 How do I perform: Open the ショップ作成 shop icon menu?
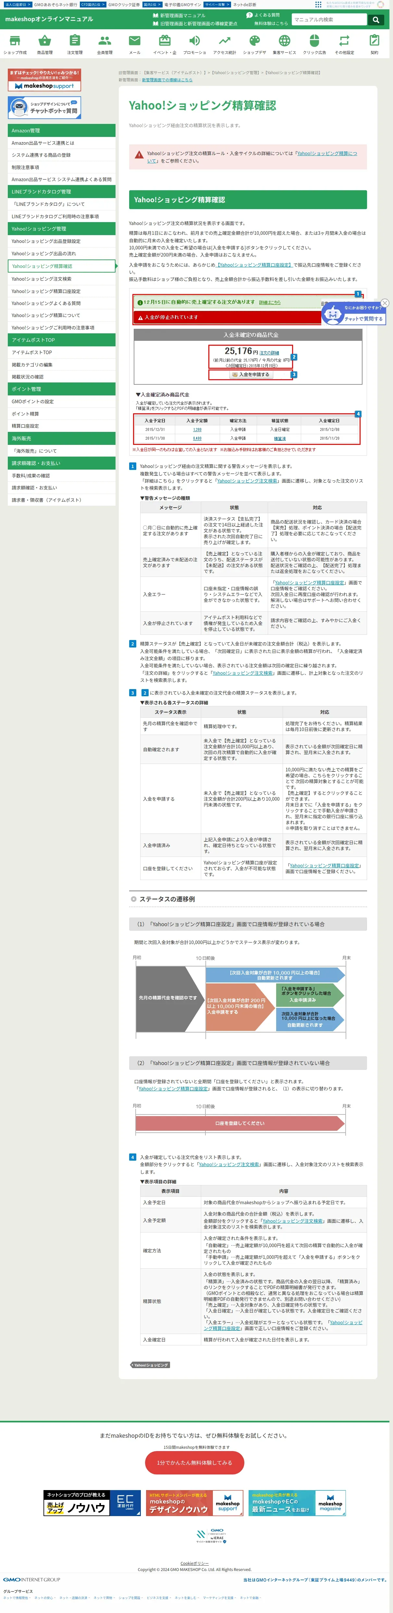[x=15, y=44]
